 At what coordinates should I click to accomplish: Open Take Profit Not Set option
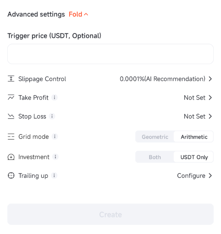(x=198, y=97)
